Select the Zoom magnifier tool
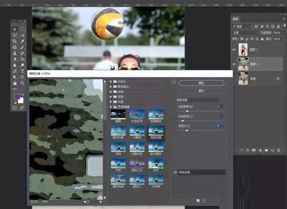 [22, 83]
